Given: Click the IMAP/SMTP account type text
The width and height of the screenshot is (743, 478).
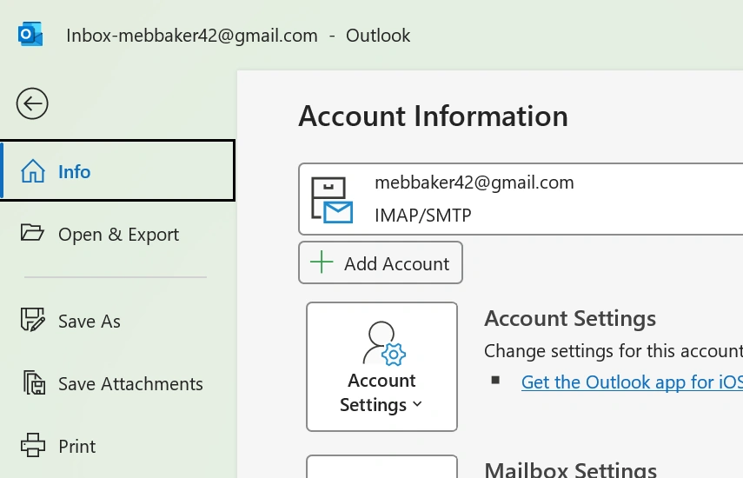Looking at the screenshot, I should point(422,215).
